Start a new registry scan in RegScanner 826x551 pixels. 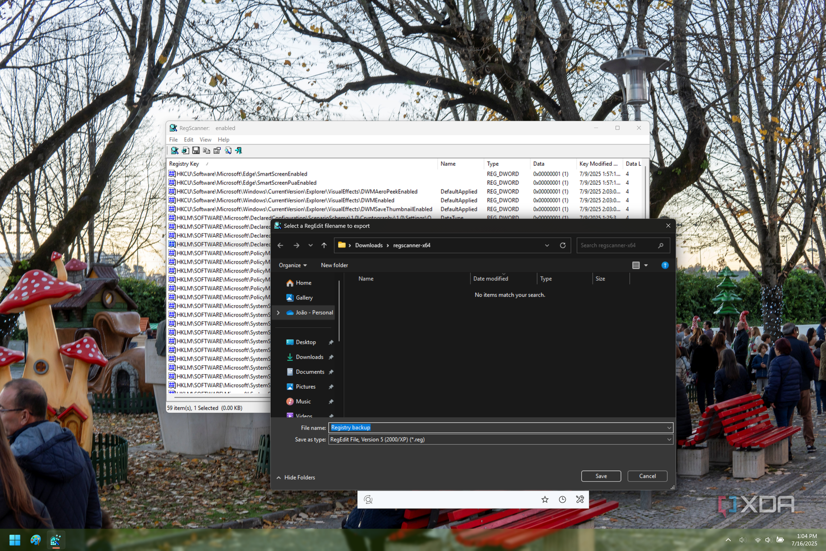coord(175,150)
